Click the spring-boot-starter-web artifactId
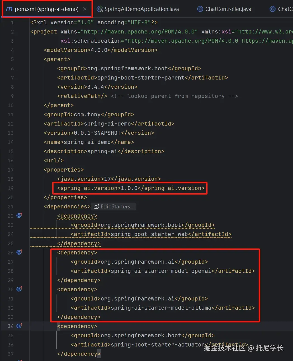The image size is (293, 361). tap(149, 234)
